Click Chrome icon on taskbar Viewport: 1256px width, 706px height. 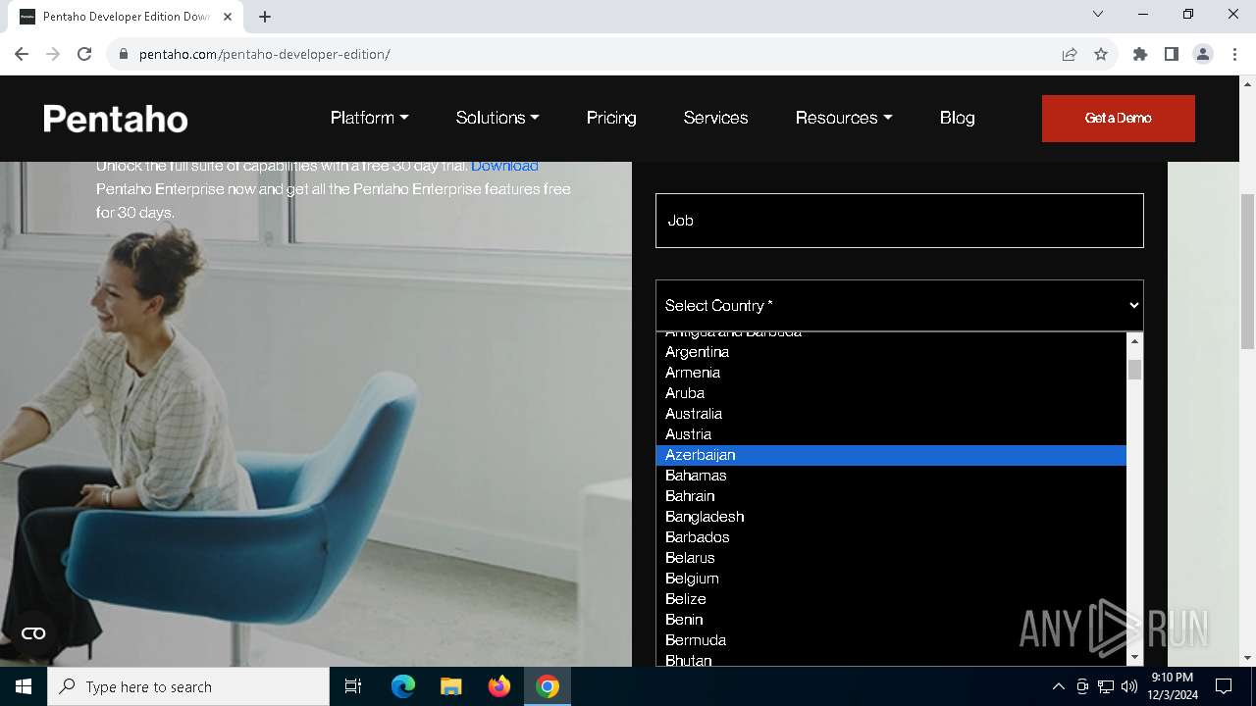click(548, 686)
